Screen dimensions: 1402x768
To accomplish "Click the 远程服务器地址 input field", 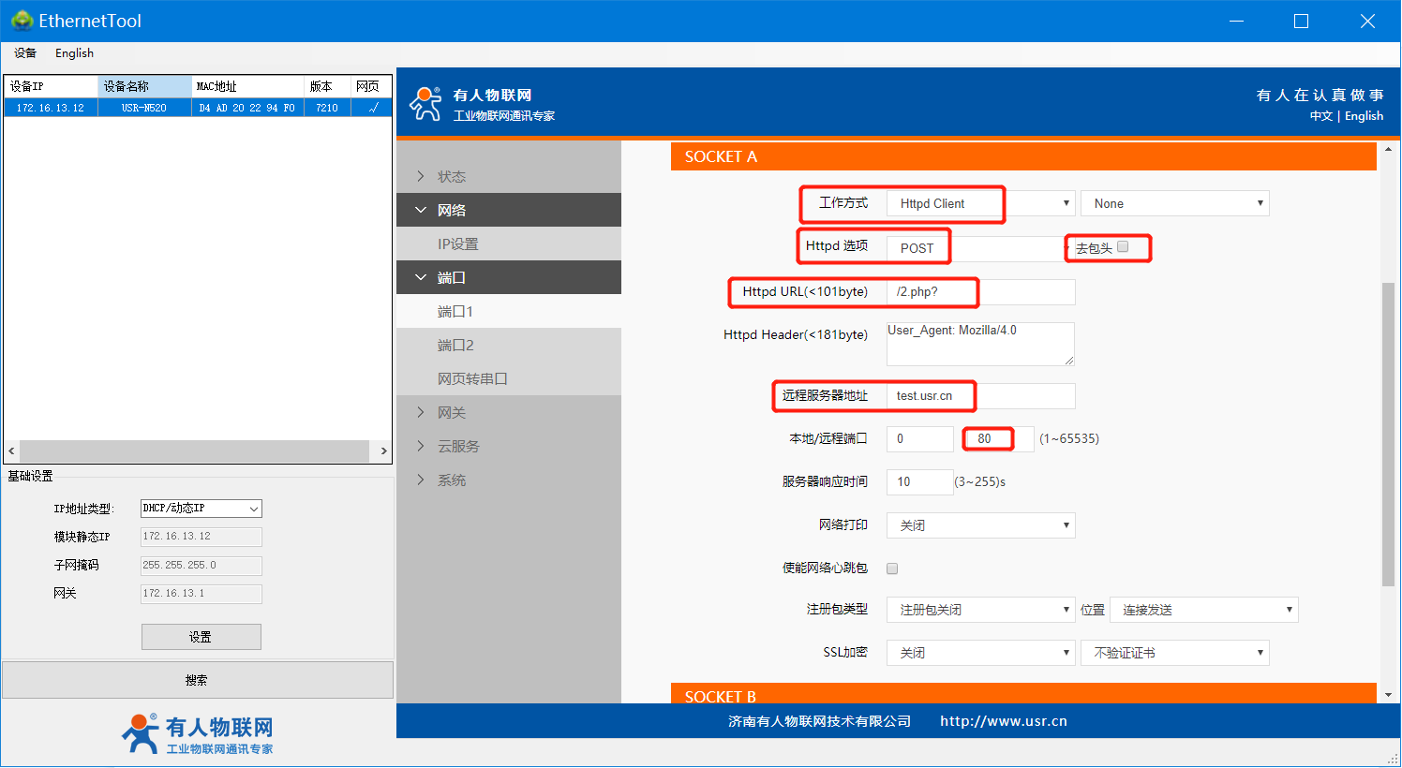I will (x=980, y=396).
